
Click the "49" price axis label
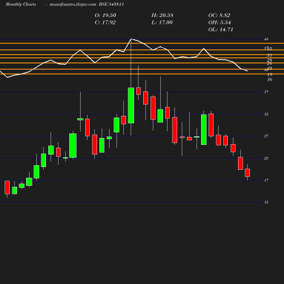(x=266, y=39)
